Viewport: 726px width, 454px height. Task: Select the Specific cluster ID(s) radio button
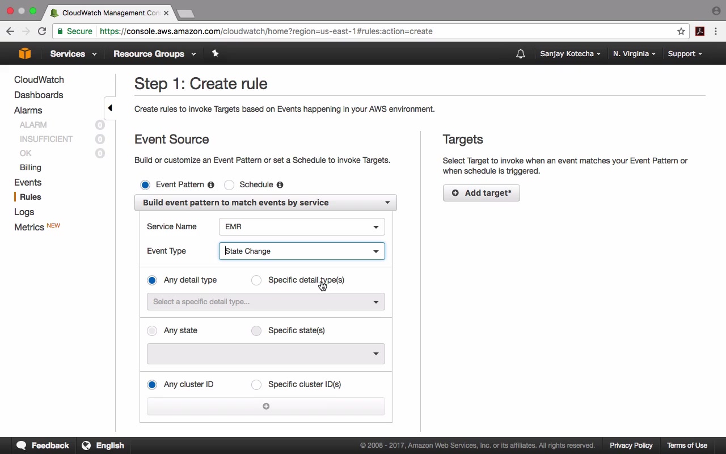pos(256,385)
